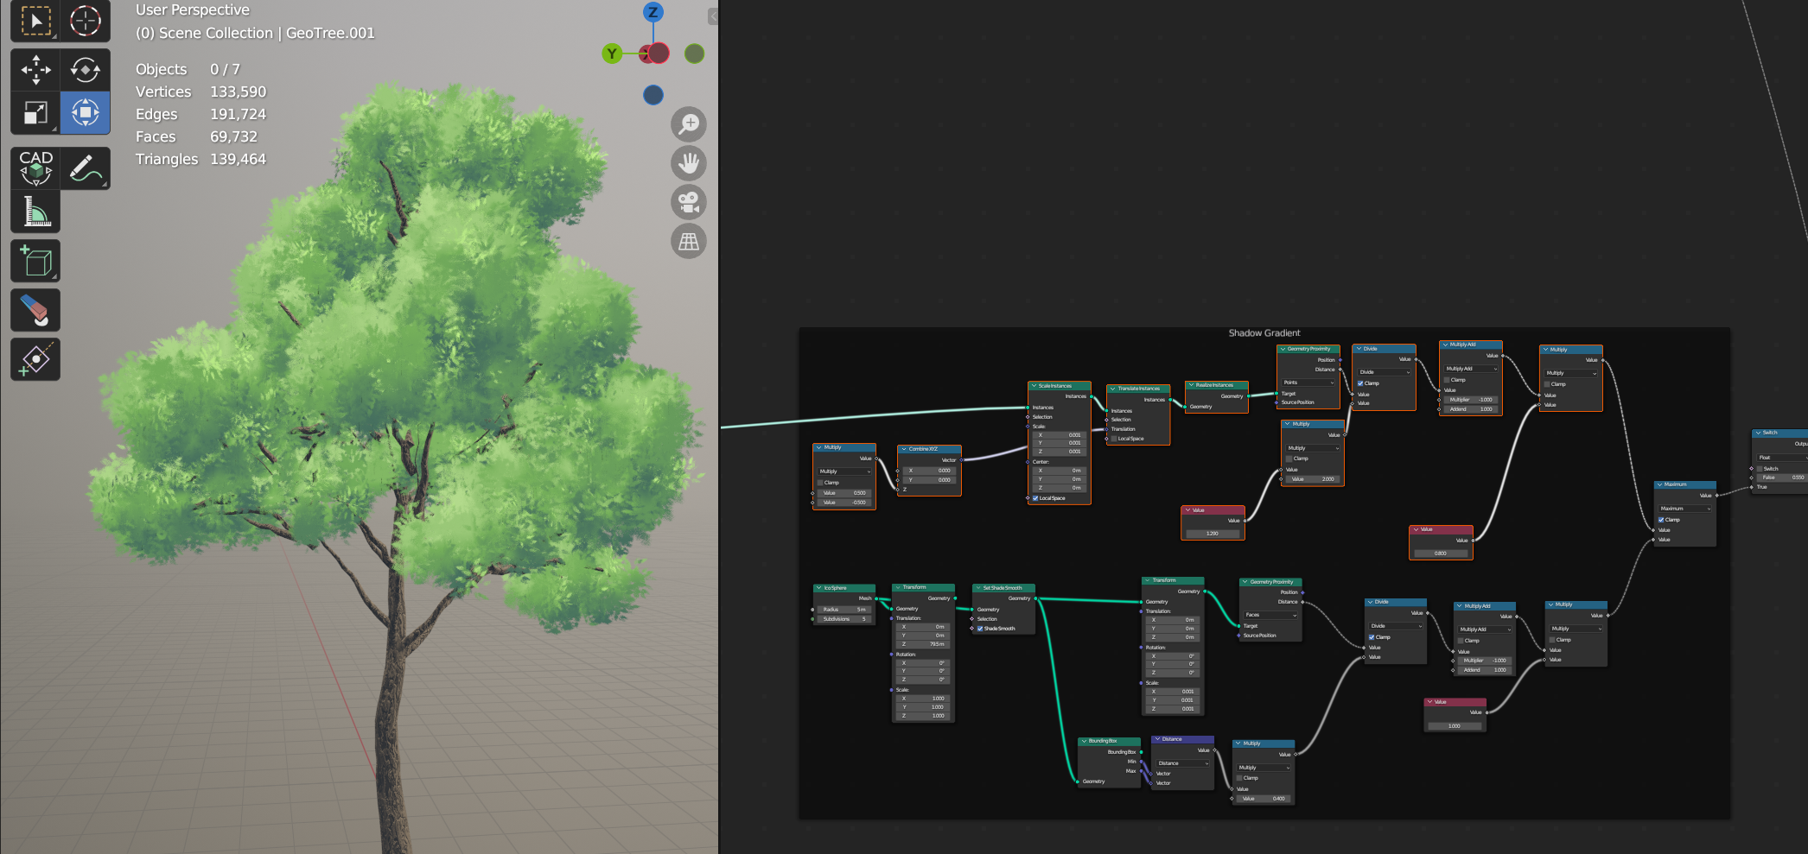This screenshot has width=1808, height=854.
Task: Click the Pan hand viewport button
Action: (689, 163)
